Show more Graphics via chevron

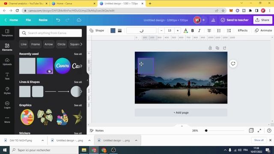point(81,117)
